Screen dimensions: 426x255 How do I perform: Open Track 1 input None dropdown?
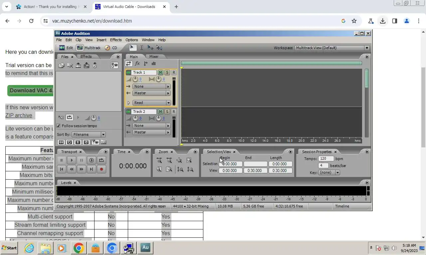point(151,86)
